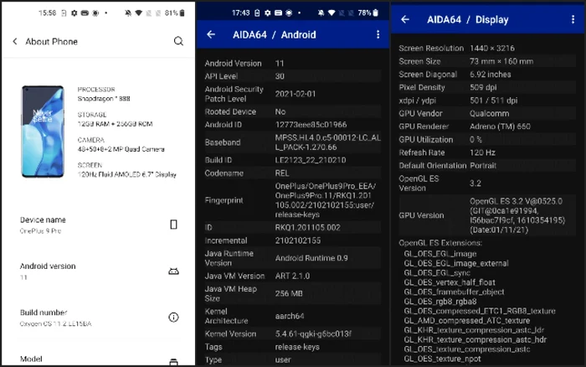Select Screen Diagonal 6.92 inches
The width and height of the screenshot is (586, 367).
tap(487, 75)
